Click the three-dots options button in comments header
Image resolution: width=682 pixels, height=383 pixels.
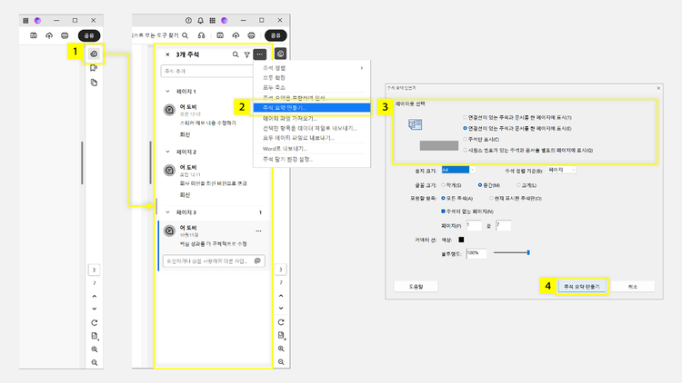click(260, 54)
